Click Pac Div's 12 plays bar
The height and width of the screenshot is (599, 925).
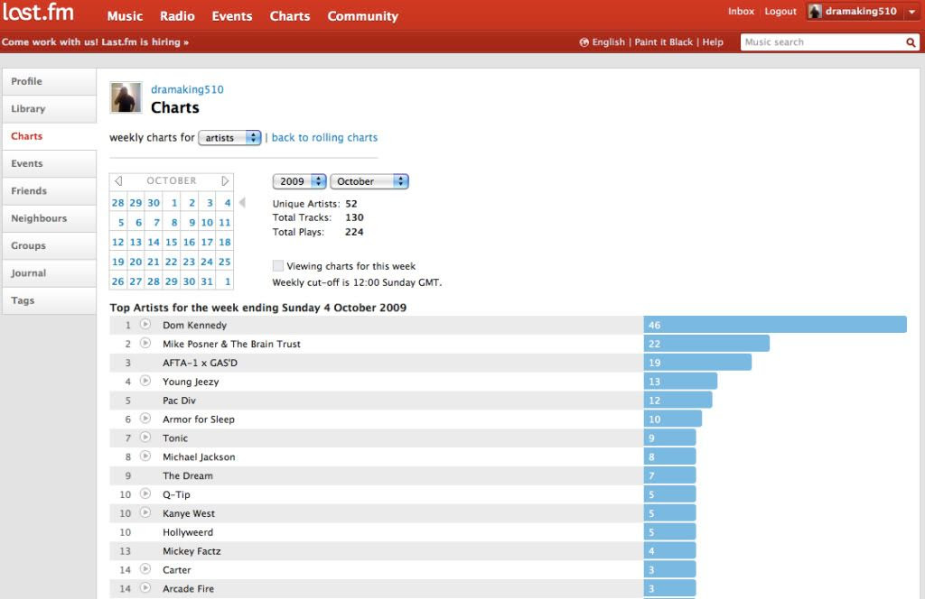tap(677, 400)
